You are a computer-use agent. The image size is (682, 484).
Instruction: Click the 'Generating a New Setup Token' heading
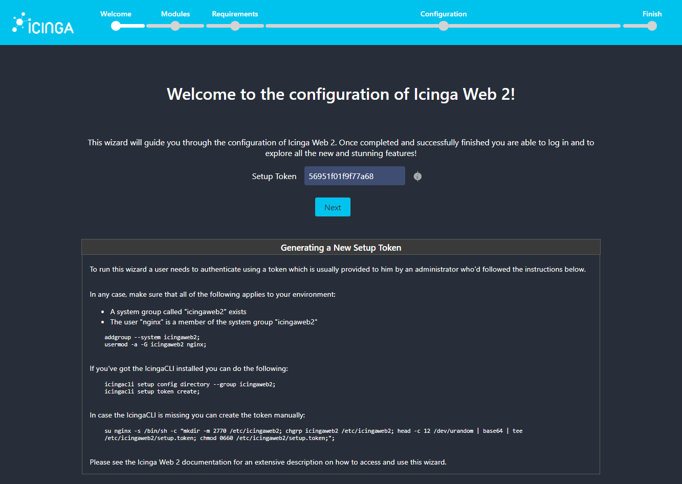click(x=341, y=248)
